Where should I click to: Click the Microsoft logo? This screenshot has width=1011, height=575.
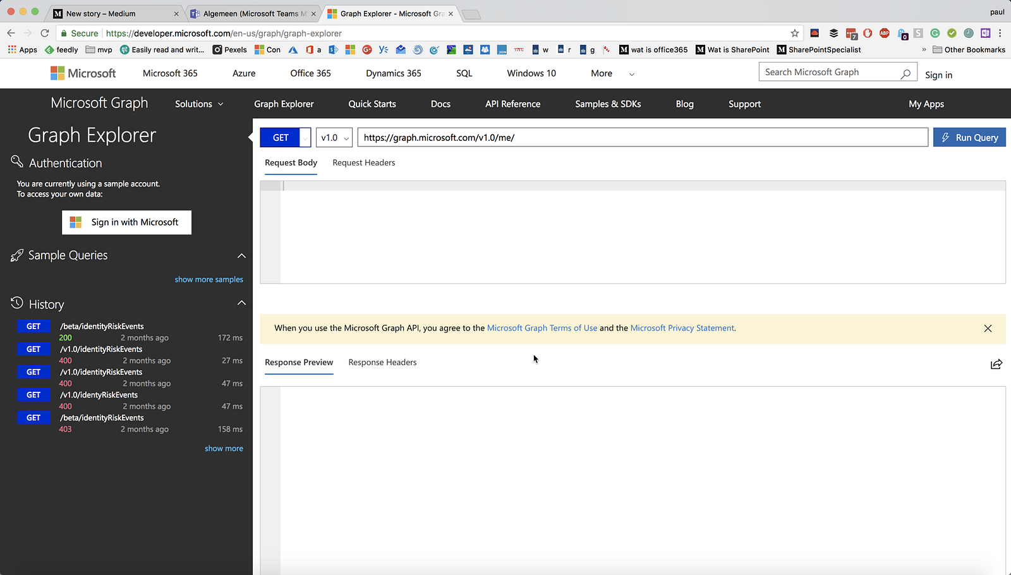[83, 73]
